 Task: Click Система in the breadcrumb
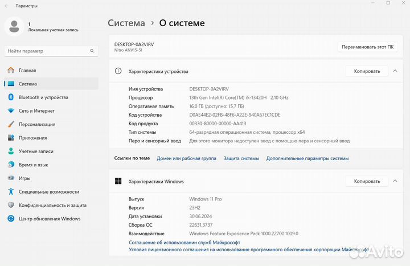pos(126,23)
